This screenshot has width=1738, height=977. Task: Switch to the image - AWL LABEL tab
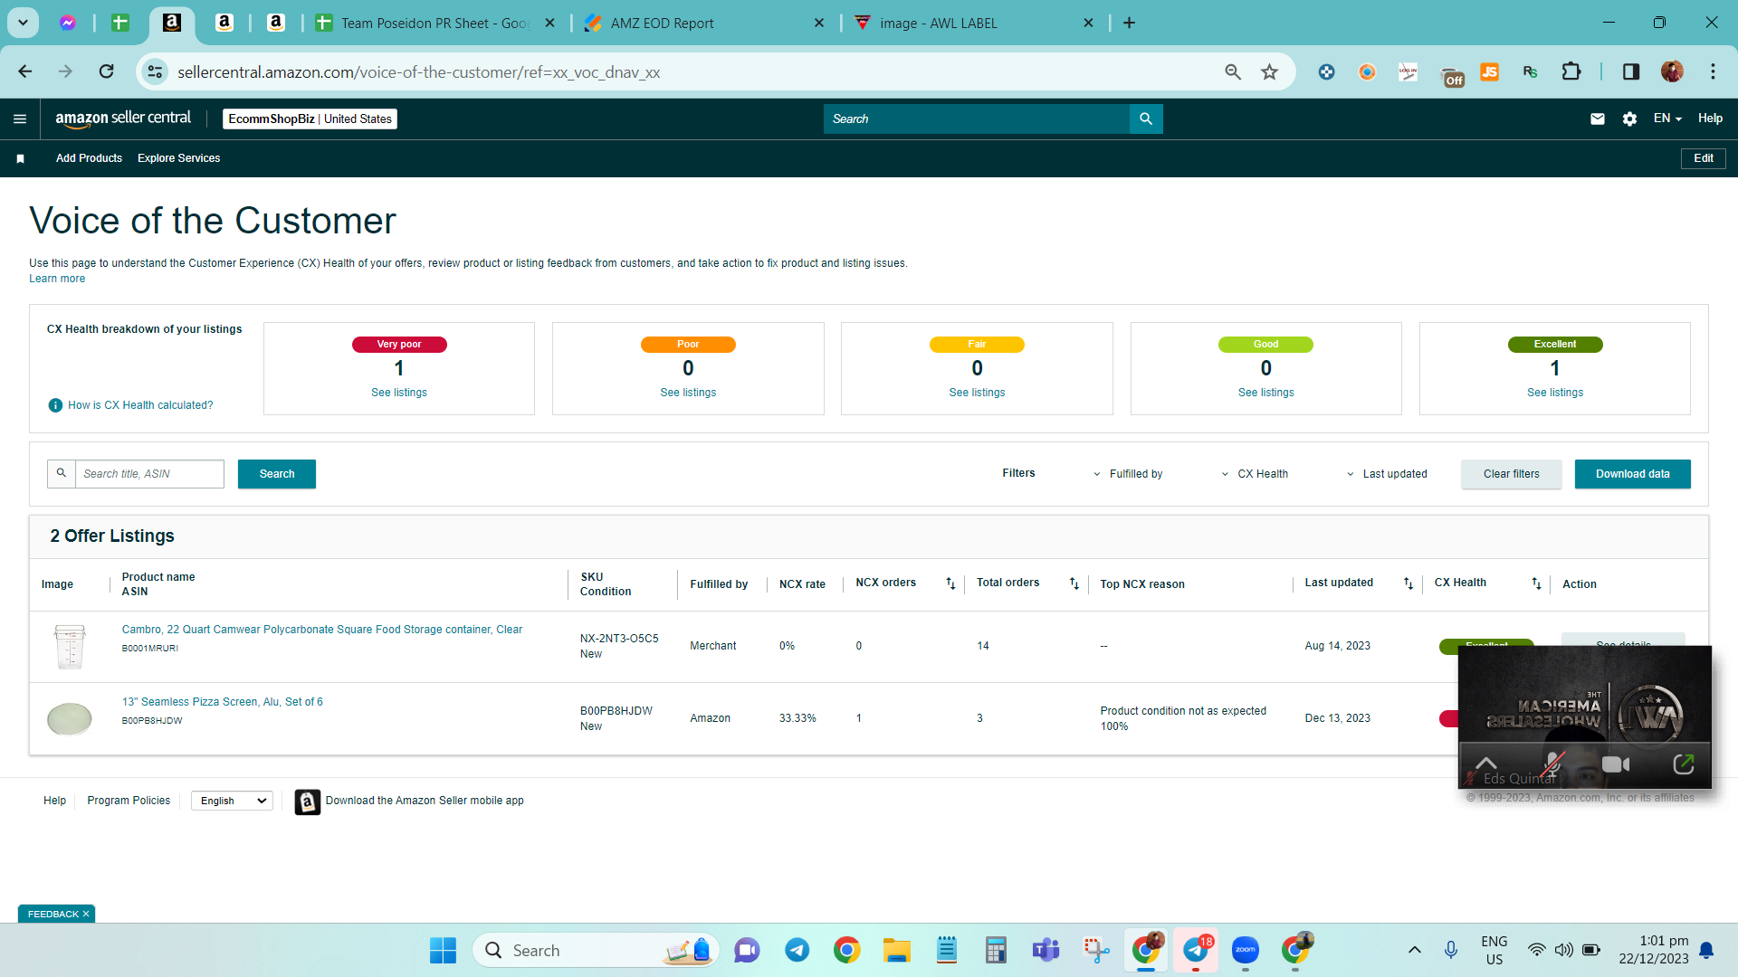973,24
